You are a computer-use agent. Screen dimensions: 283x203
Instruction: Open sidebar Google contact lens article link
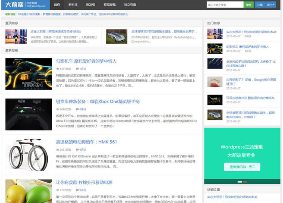click(251, 82)
